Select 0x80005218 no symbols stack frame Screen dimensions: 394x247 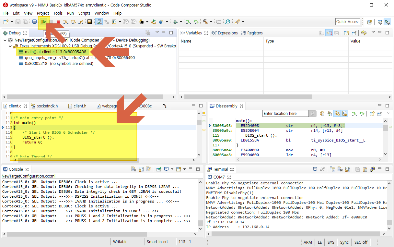click(56, 64)
